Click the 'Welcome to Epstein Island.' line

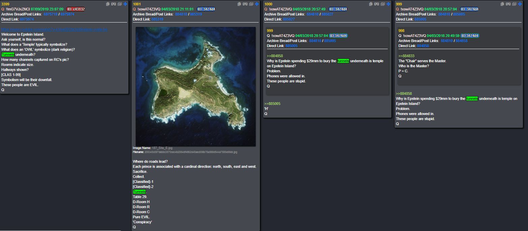coord(23,34)
